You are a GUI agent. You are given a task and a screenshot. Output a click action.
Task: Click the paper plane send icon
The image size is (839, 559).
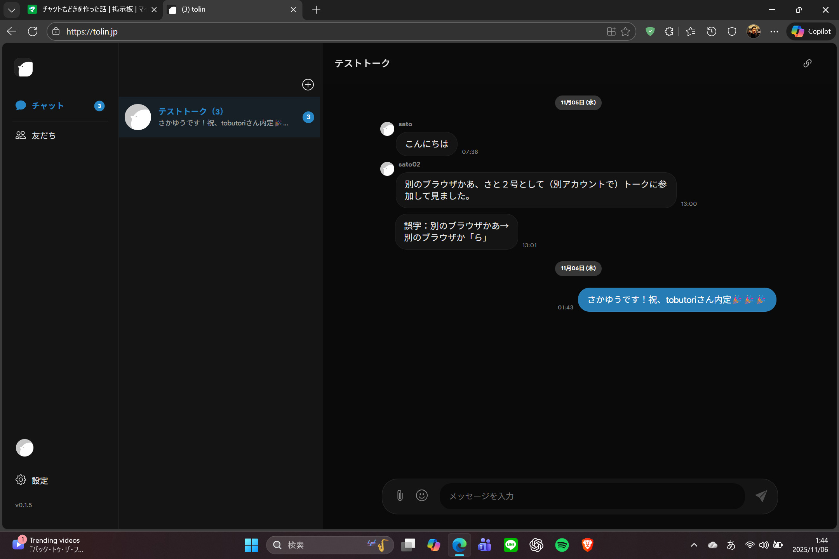click(761, 496)
